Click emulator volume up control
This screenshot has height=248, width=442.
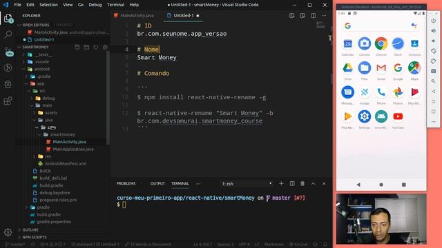pos(433,31)
